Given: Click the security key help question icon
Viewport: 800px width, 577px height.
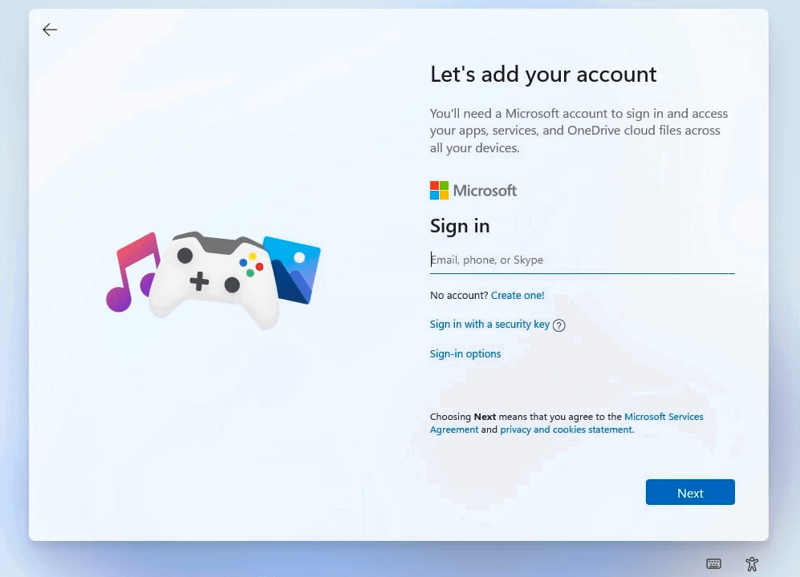Looking at the screenshot, I should click(558, 325).
